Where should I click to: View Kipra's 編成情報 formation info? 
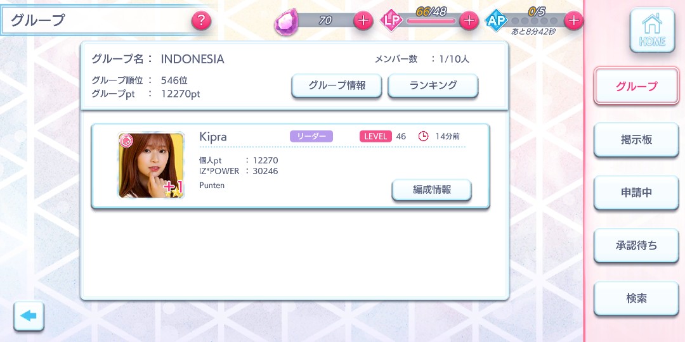(432, 190)
